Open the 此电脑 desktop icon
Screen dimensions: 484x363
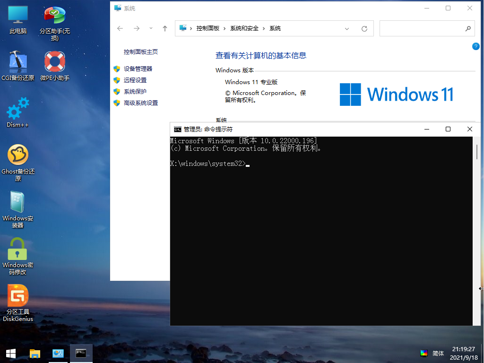(18, 20)
